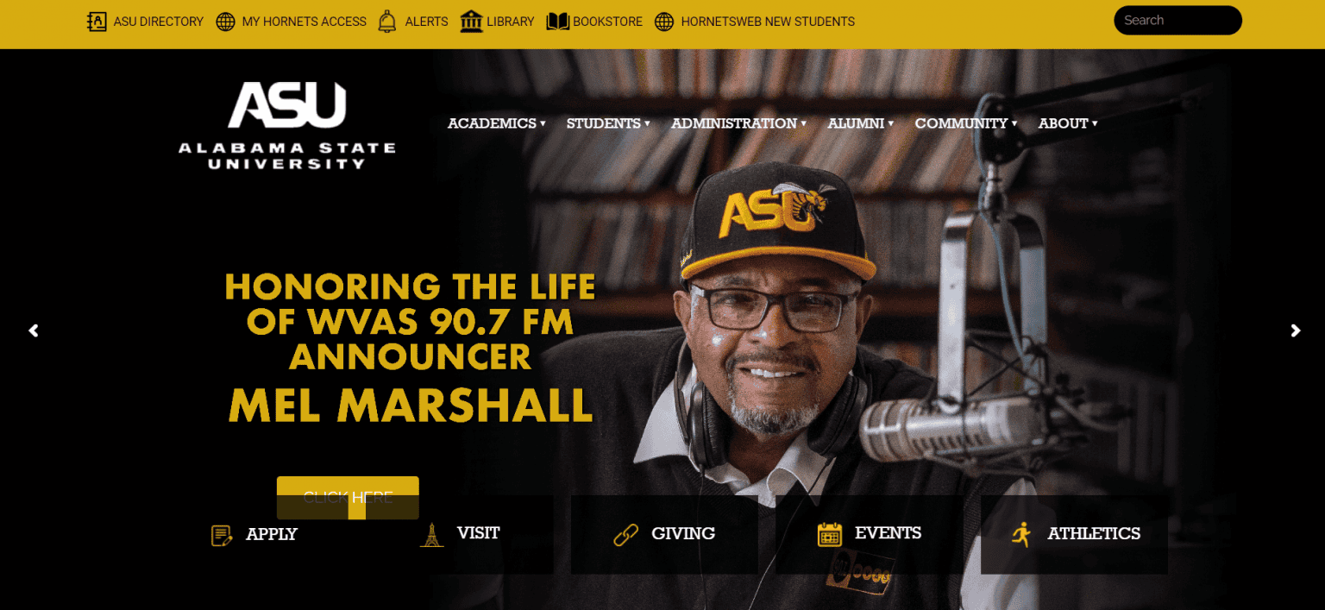Click the ASU Directory address book icon

97,22
